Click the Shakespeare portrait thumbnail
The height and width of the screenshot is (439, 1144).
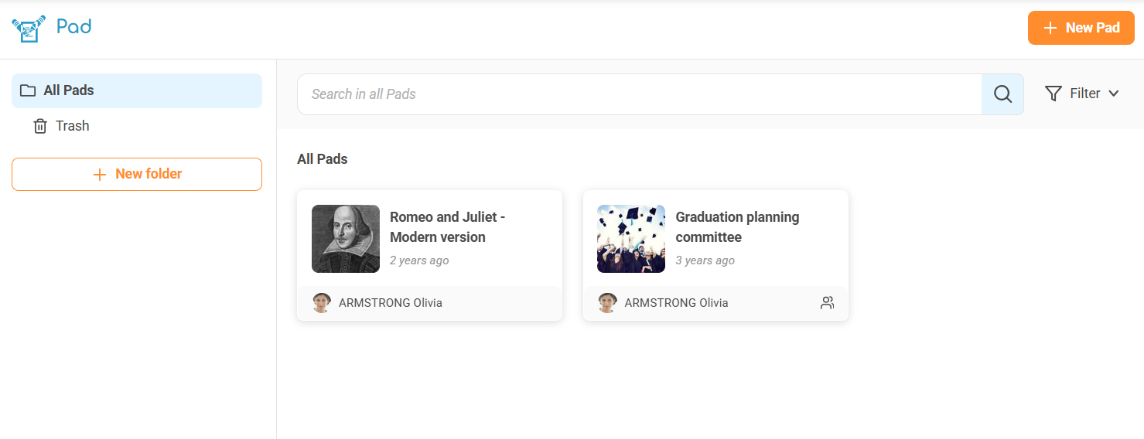346,239
